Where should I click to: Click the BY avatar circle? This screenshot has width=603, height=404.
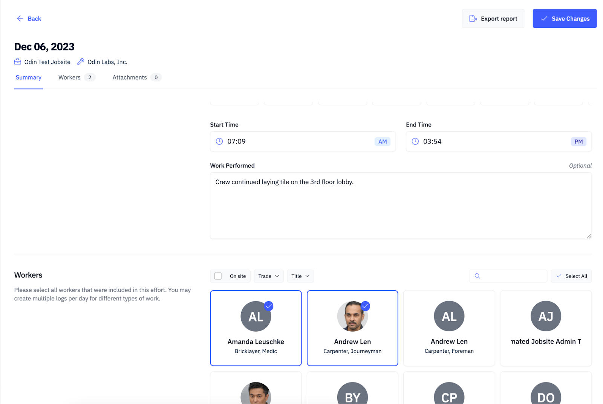[x=352, y=393]
